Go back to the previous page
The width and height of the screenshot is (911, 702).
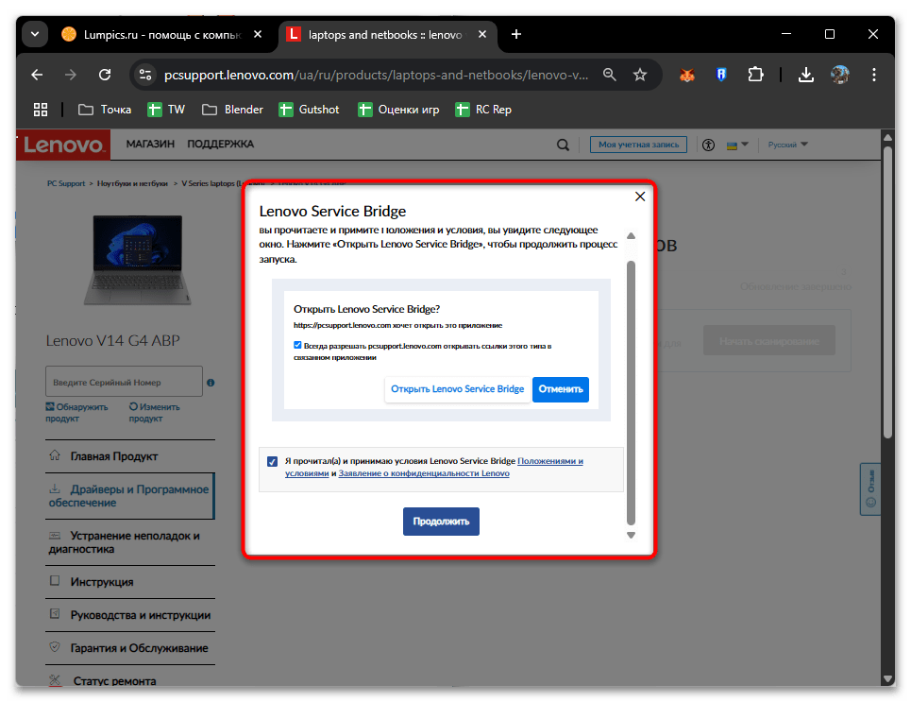(37, 75)
